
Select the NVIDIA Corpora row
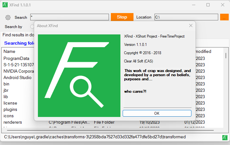click(18, 71)
